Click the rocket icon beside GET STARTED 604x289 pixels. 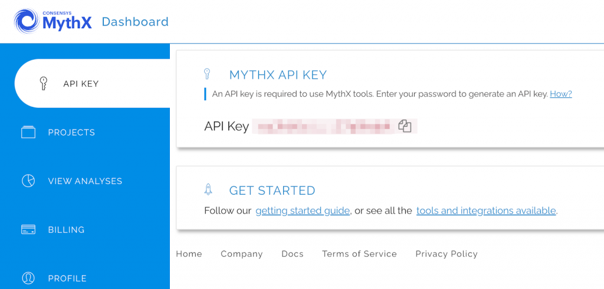coord(208,189)
